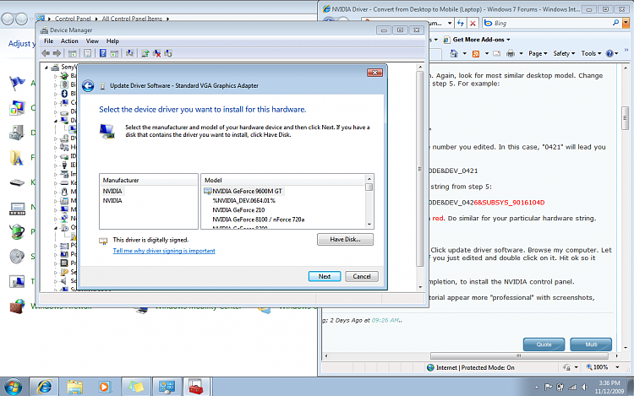Click the Uninstall device toolbar icon with red X

click(157, 53)
